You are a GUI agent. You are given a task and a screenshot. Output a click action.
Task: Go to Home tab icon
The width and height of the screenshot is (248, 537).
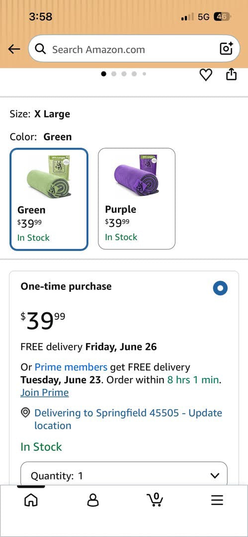[31, 500]
